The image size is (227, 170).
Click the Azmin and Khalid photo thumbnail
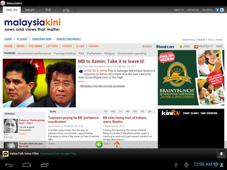[x=39, y=83]
